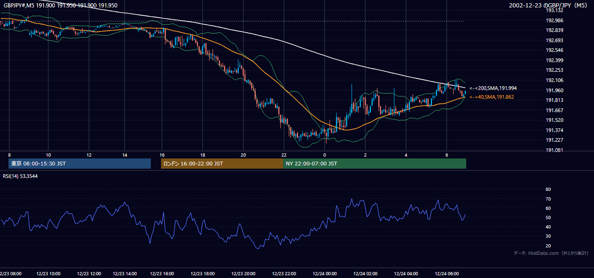This screenshot has height=278, width=594.
Task: Select the 東京 08:00-15:30 JST session bar
Action: [x=79, y=164]
